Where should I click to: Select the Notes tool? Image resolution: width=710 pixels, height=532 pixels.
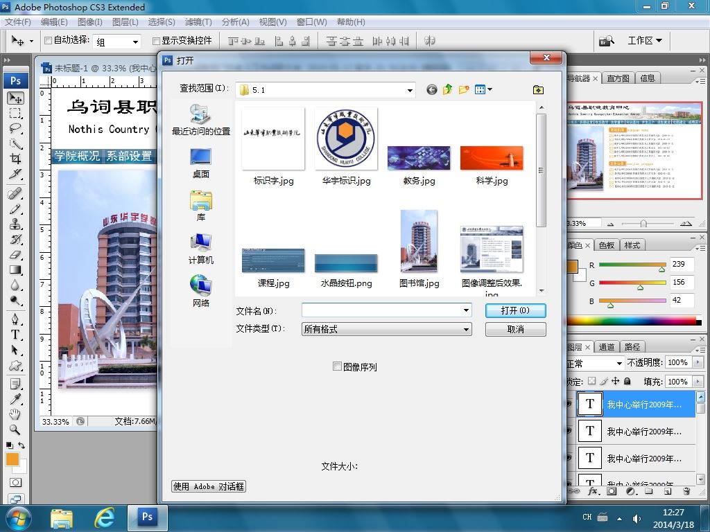point(16,384)
